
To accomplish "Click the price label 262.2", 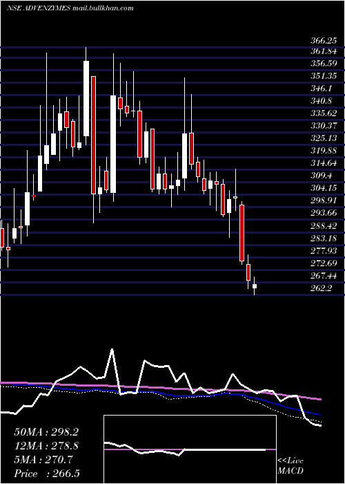I will [322, 288].
